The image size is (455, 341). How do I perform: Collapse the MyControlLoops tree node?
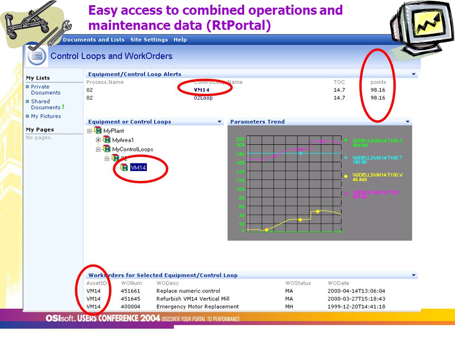[98, 149]
